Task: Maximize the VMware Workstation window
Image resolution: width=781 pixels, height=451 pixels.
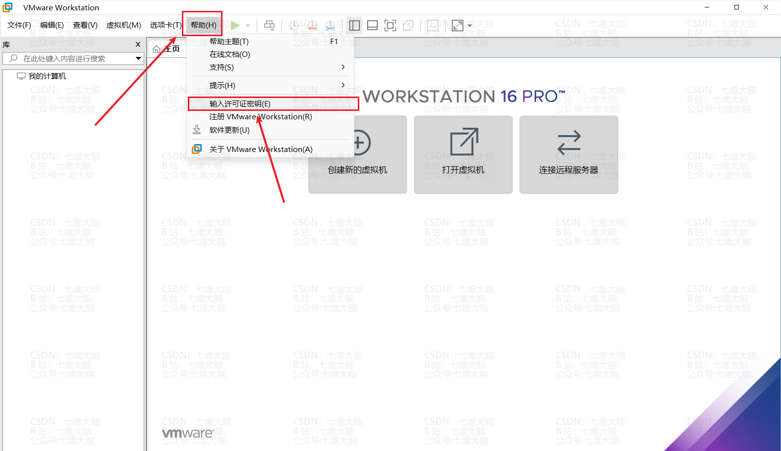Action: click(736, 7)
